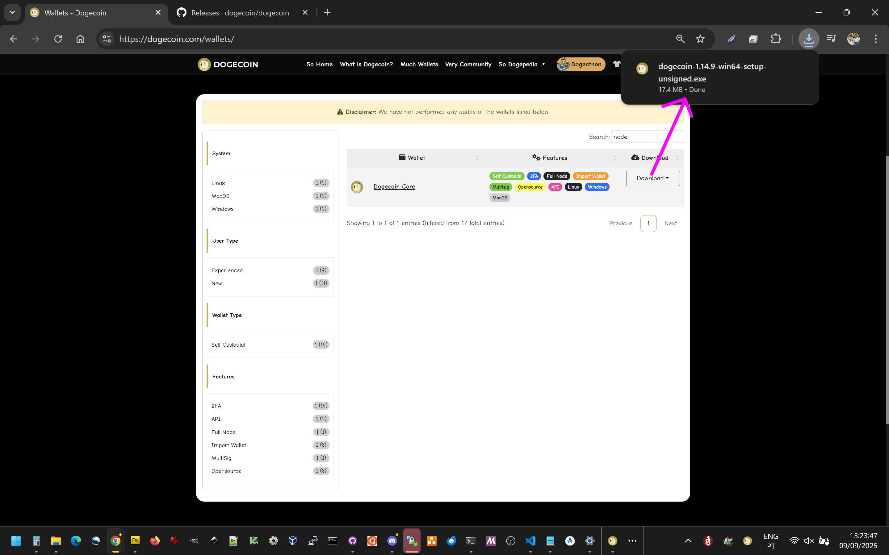Open Much Wallets nav item

pyautogui.click(x=419, y=64)
